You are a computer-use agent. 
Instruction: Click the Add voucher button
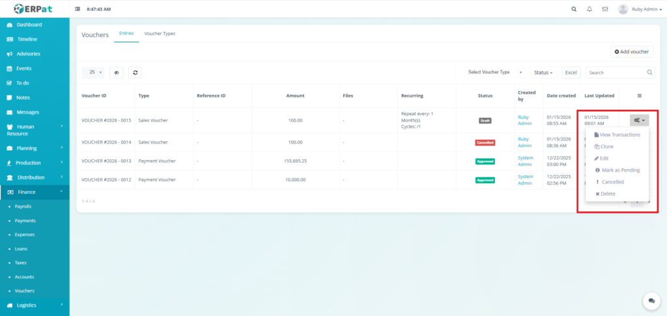coord(632,52)
